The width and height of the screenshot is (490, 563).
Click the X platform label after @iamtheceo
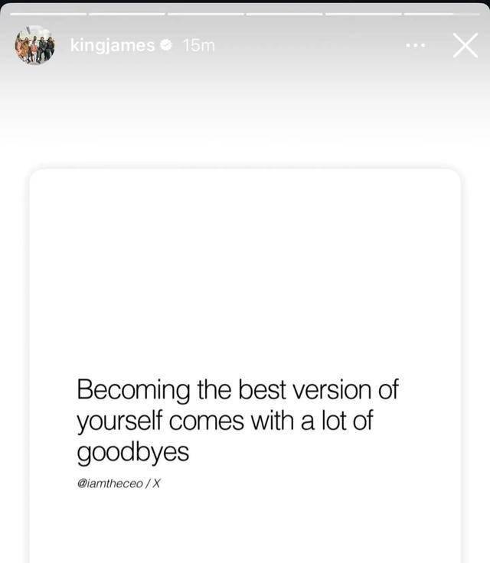tap(156, 483)
